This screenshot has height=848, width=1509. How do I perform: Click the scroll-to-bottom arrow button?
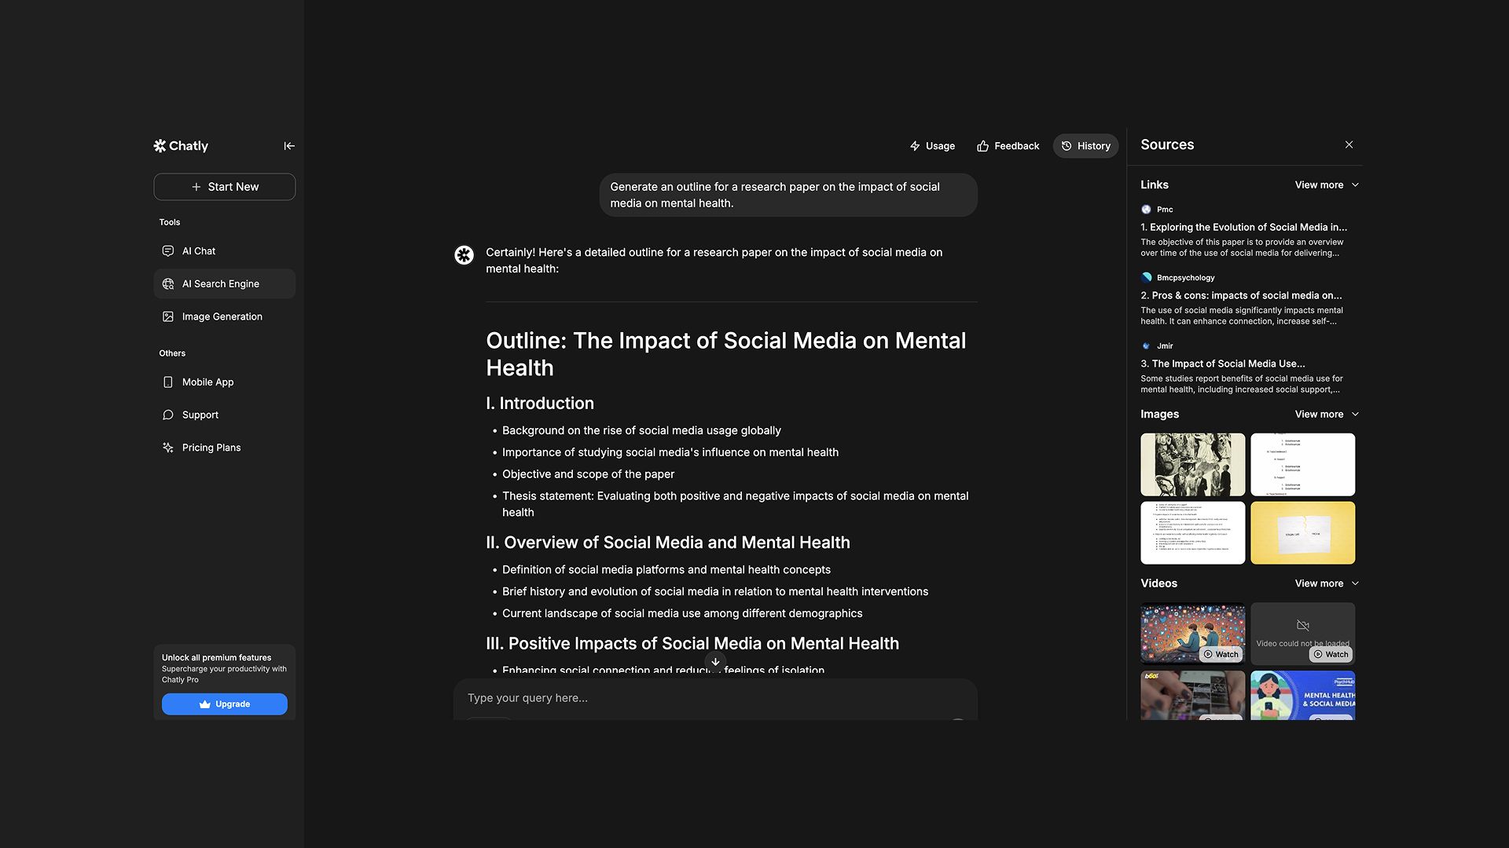[715, 662]
